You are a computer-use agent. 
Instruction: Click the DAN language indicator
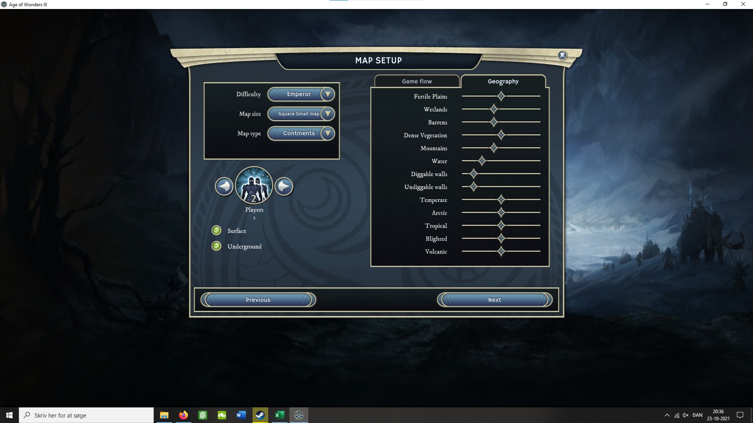tap(697, 415)
